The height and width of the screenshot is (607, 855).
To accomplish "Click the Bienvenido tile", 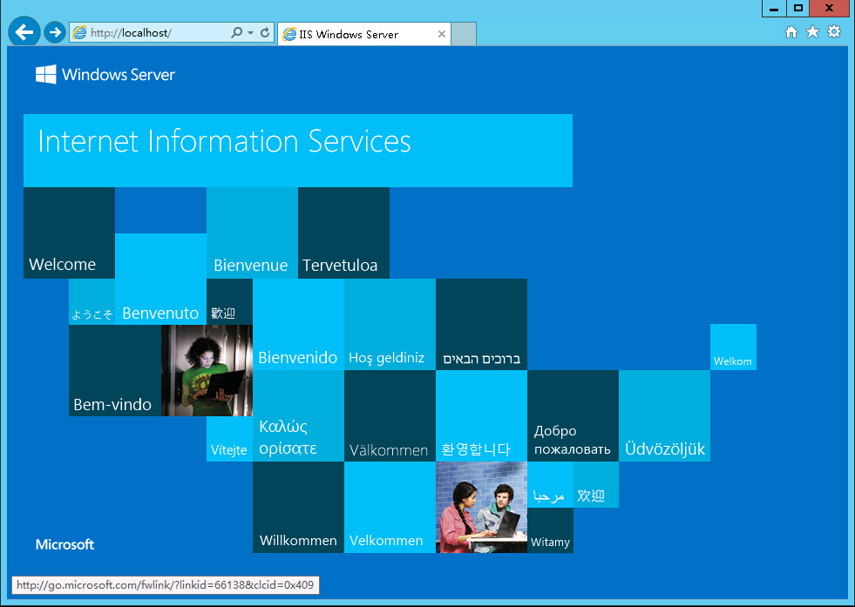I will [x=298, y=325].
